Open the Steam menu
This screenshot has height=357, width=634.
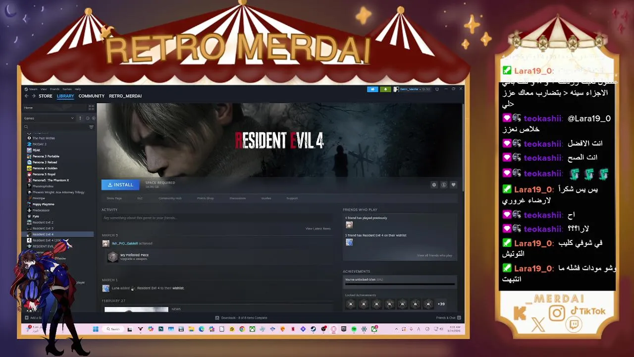33,89
